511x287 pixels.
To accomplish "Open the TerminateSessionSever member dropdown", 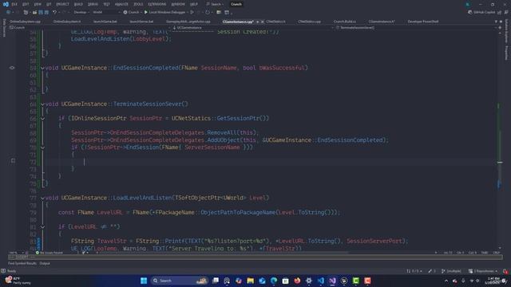I will [416, 28].
